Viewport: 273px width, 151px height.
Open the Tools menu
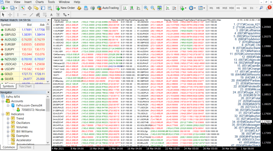(x=51, y=2)
